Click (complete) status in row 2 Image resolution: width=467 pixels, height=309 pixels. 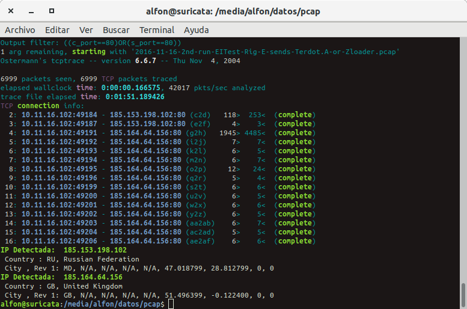295,115
